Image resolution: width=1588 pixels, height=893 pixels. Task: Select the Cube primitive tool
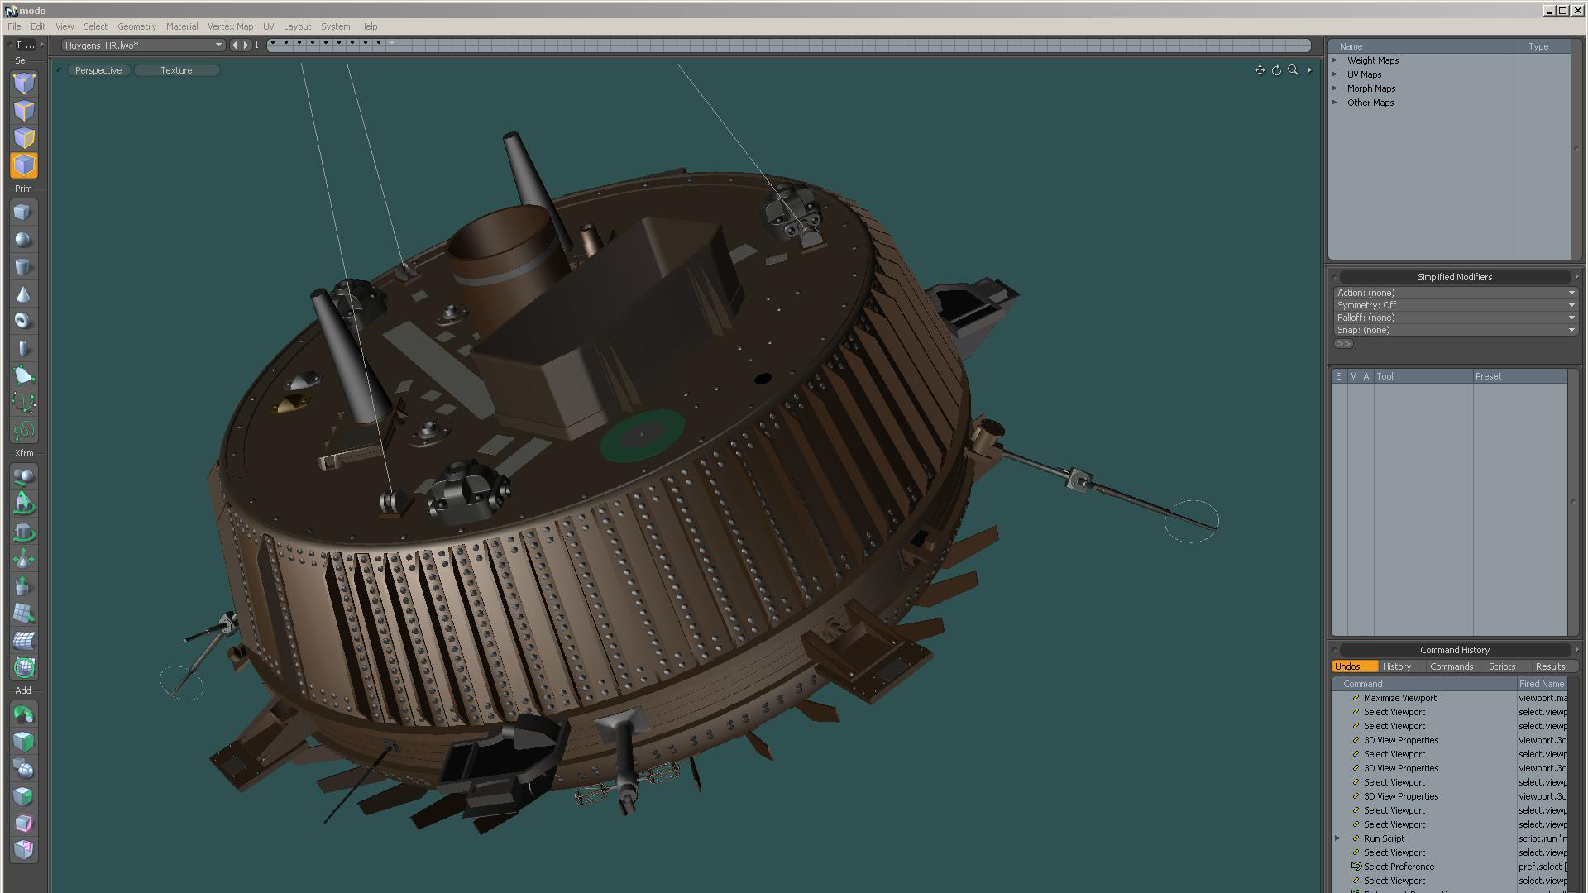[23, 213]
